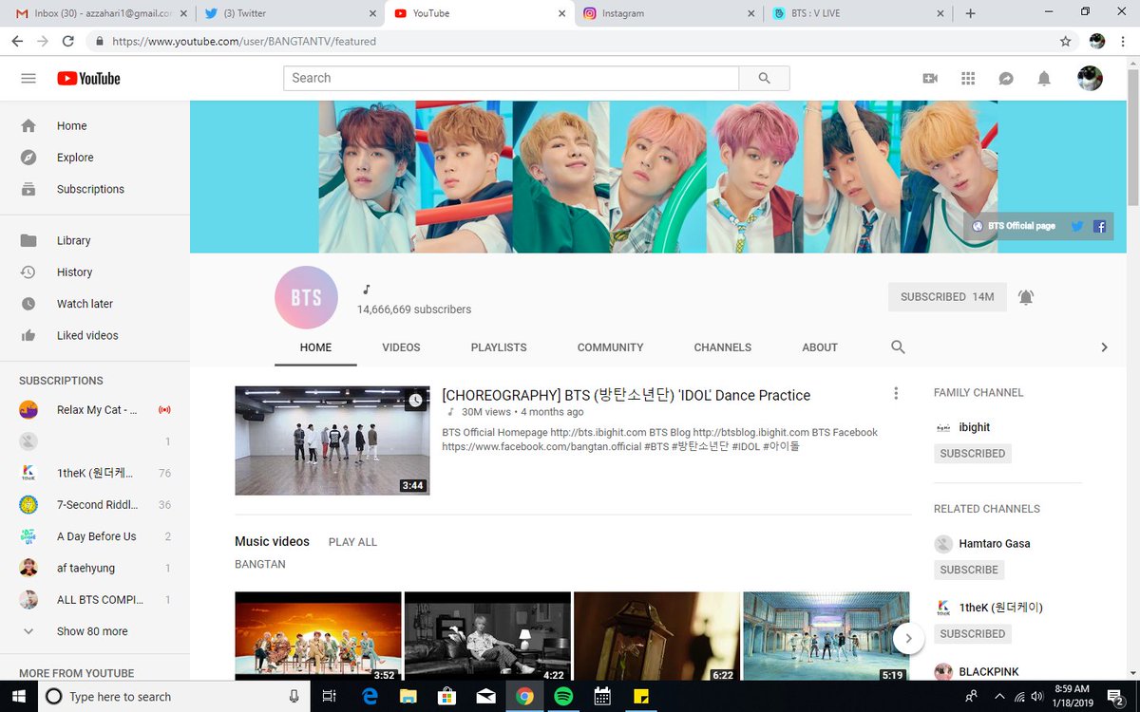Open 1theK subscription in sidebar

click(x=95, y=473)
